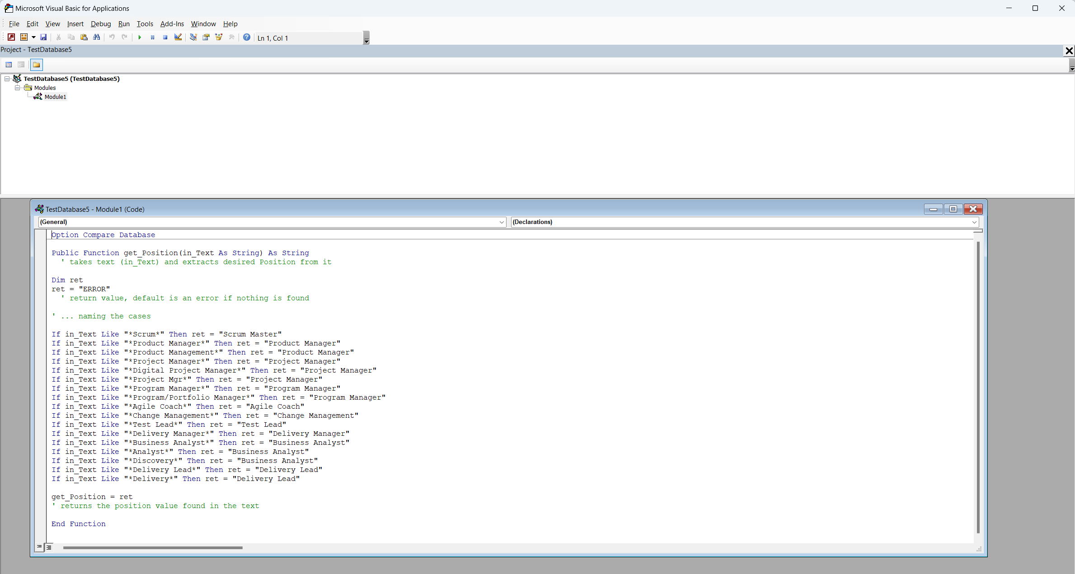Toggle Folders view in Project pane

click(x=37, y=65)
